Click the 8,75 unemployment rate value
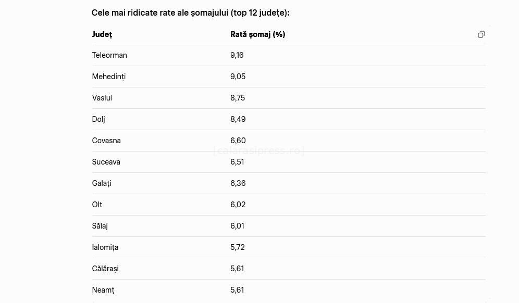Viewport: 519px width, 303px height. point(238,98)
